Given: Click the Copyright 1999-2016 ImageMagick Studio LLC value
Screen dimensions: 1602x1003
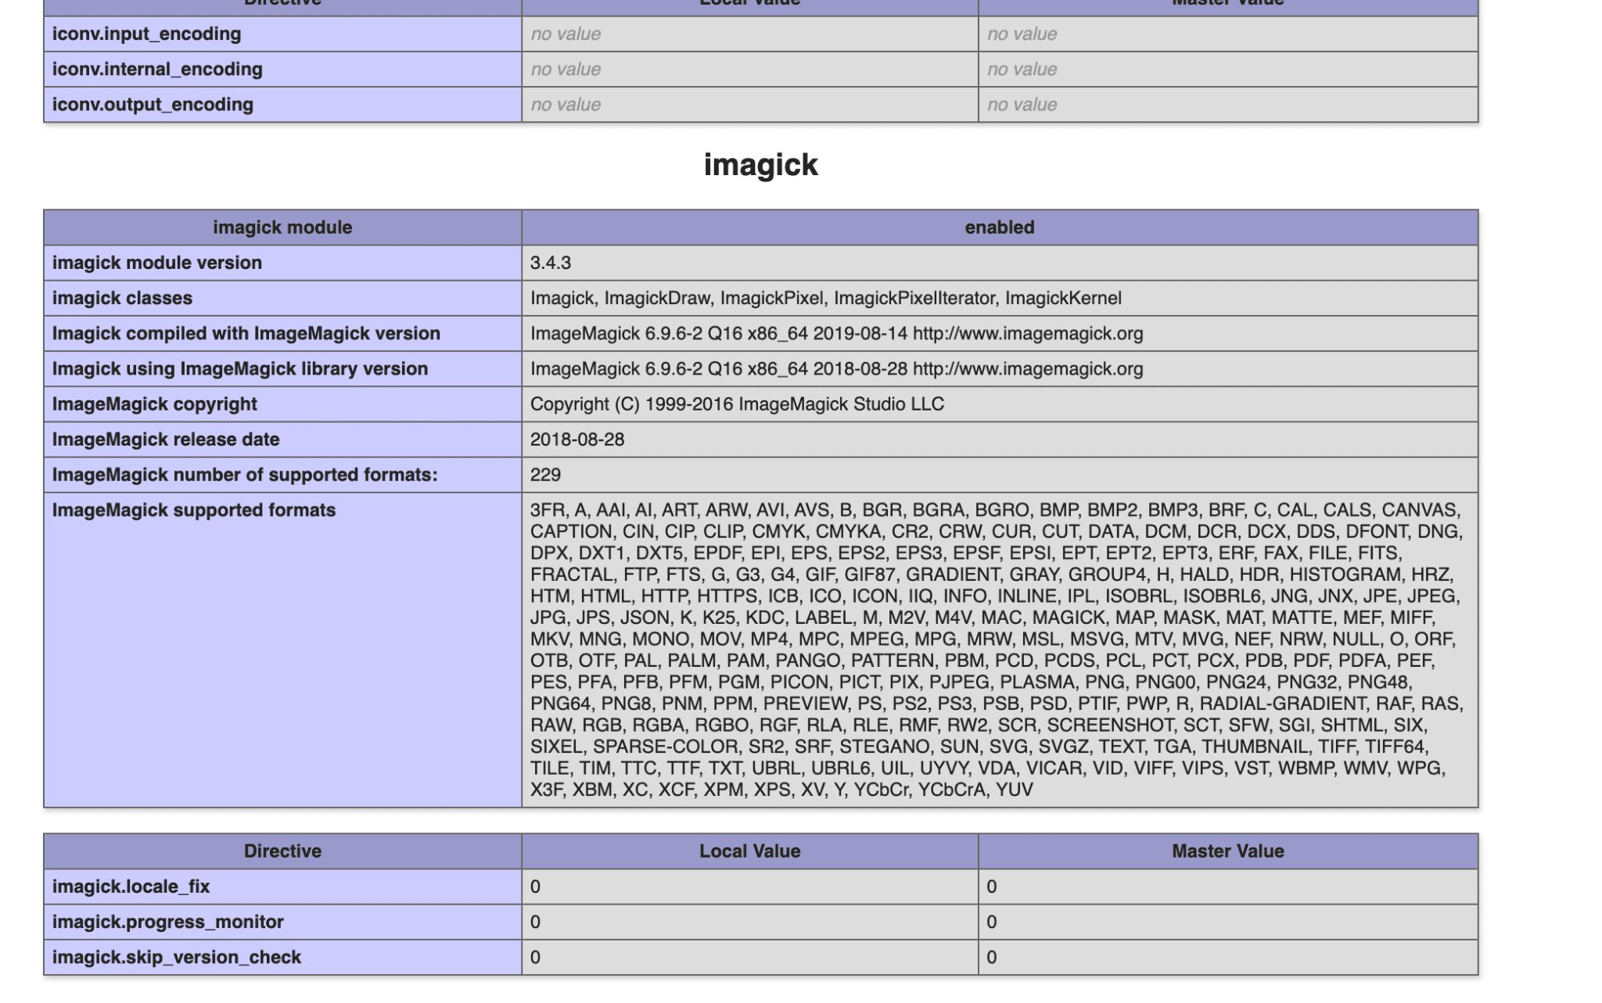Looking at the screenshot, I should (x=737, y=403).
